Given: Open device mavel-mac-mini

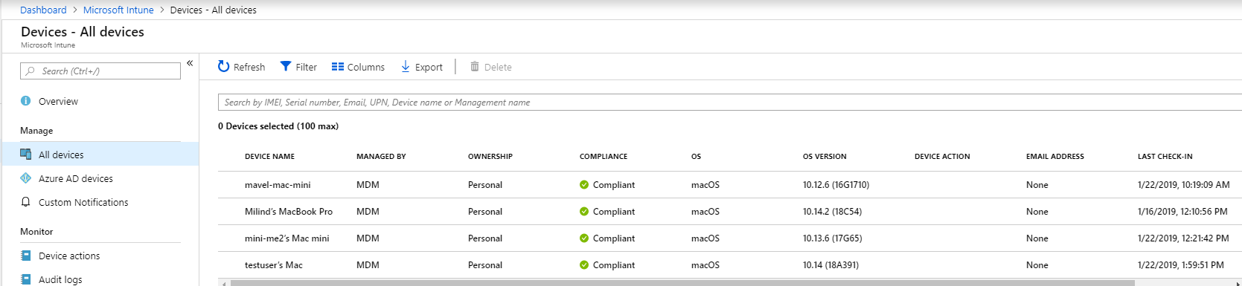Looking at the screenshot, I should [x=278, y=185].
